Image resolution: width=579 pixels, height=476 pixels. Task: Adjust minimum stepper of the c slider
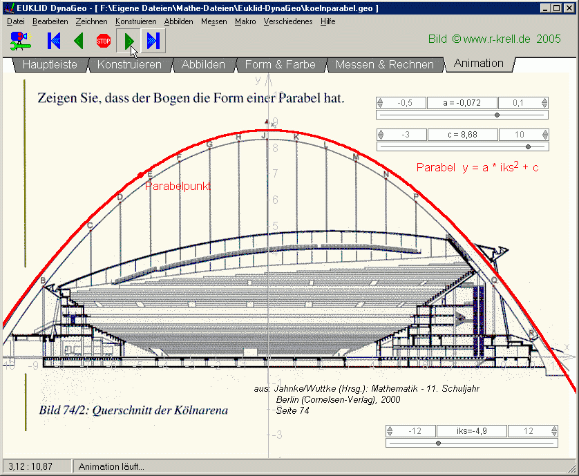[380, 135]
